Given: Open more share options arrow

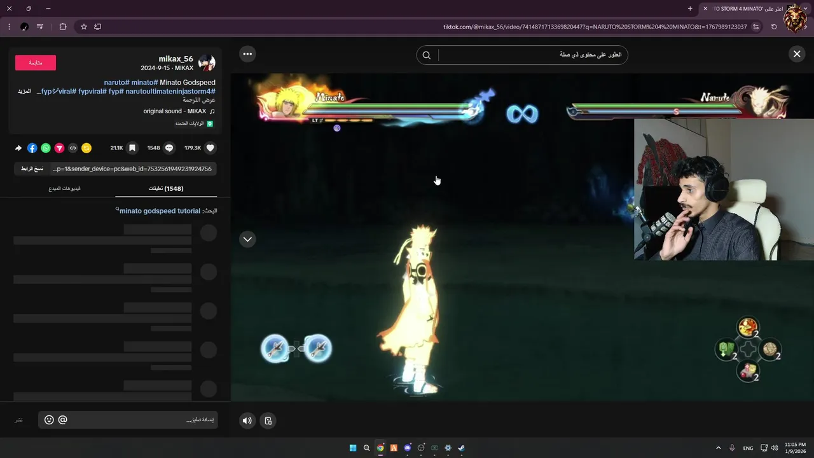Looking at the screenshot, I should pyautogui.click(x=18, y=148).
